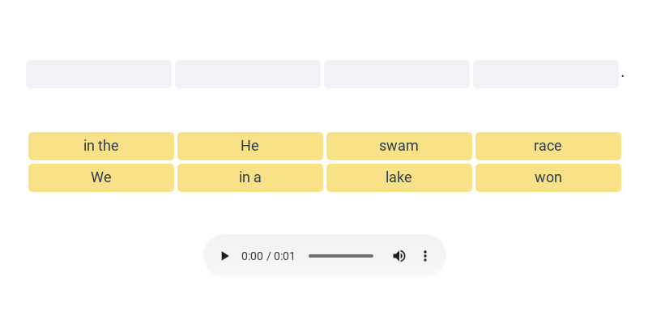Play the audio clip
This screenshot has width=648, height=324.
coord(225,256)
